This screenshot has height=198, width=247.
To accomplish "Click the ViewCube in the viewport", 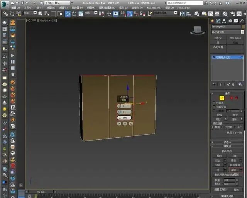I will pos(197,30).
